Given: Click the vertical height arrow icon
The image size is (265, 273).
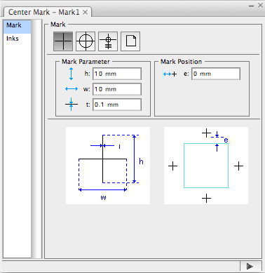Looking at the screenshot, I should [x=72, y=74].
